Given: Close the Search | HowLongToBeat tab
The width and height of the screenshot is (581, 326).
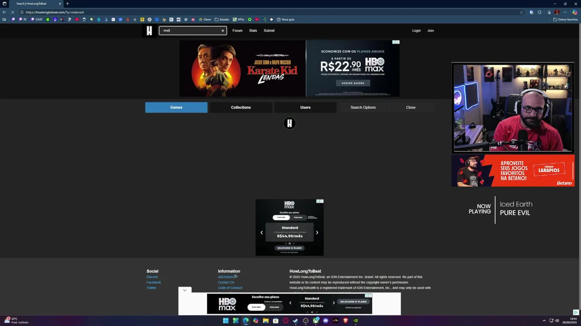Looking at the screenshot, I should (59, 4).
